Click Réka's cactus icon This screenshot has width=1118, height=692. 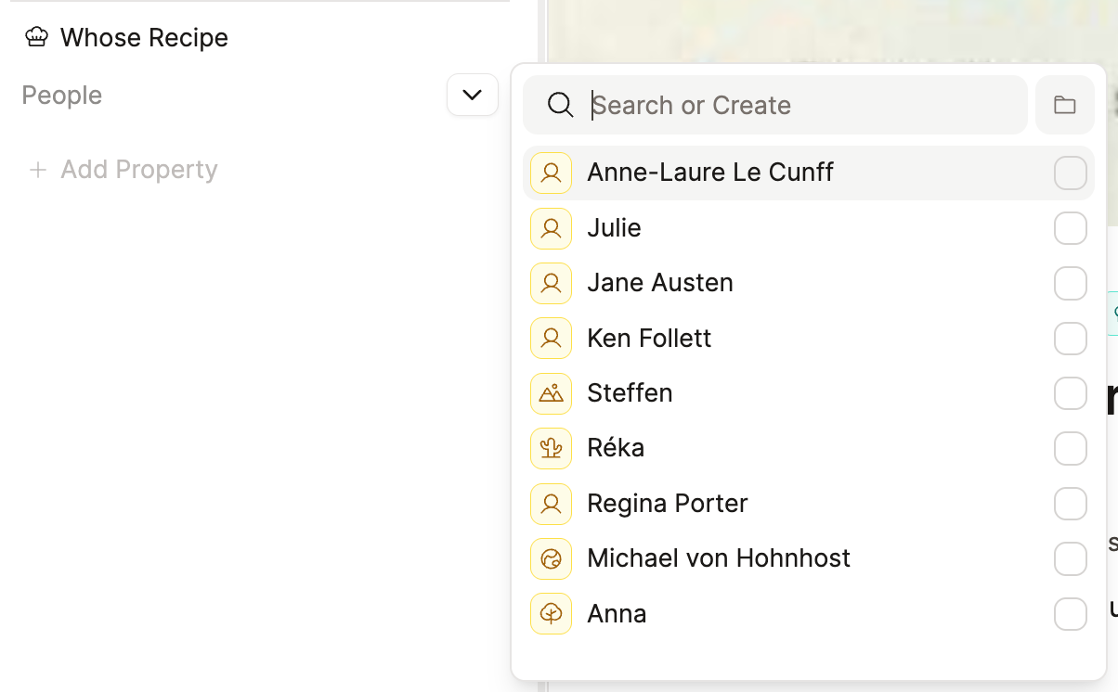point(551,448)
